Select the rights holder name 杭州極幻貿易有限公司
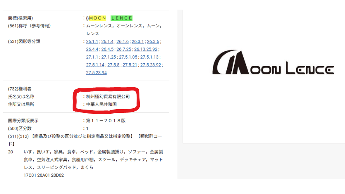Viewport: 345px width, 194px height. coord(108,97)
